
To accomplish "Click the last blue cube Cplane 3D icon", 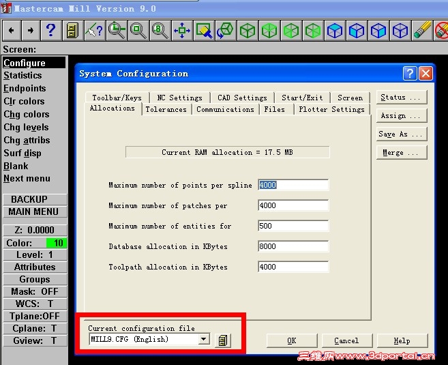I will [400, 30].
